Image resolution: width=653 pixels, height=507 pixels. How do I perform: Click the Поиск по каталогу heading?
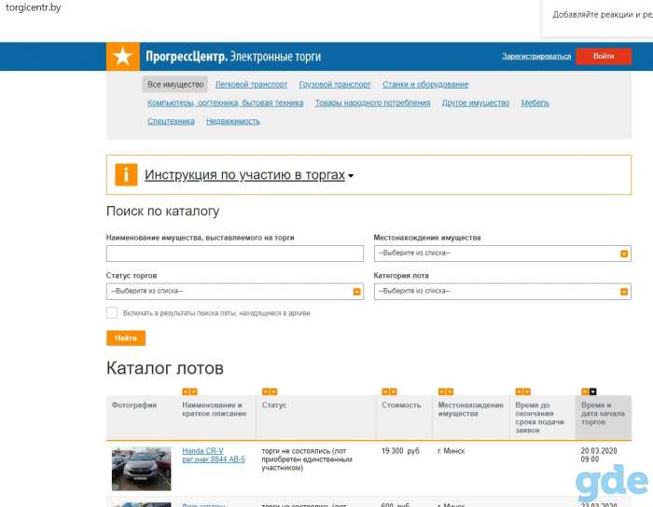[x=162, y=212]
